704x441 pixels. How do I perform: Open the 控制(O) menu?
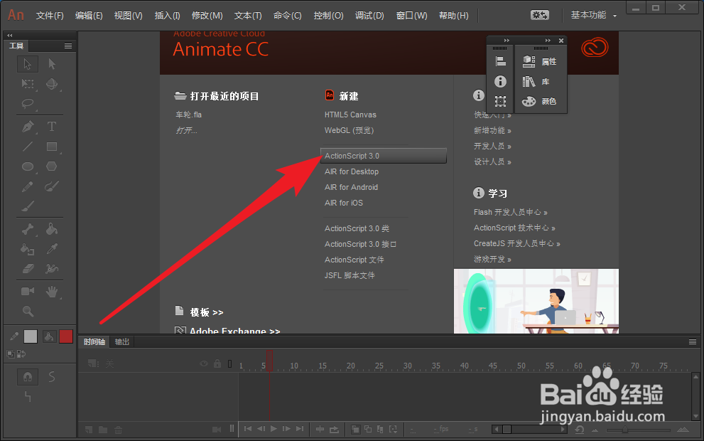329,15
